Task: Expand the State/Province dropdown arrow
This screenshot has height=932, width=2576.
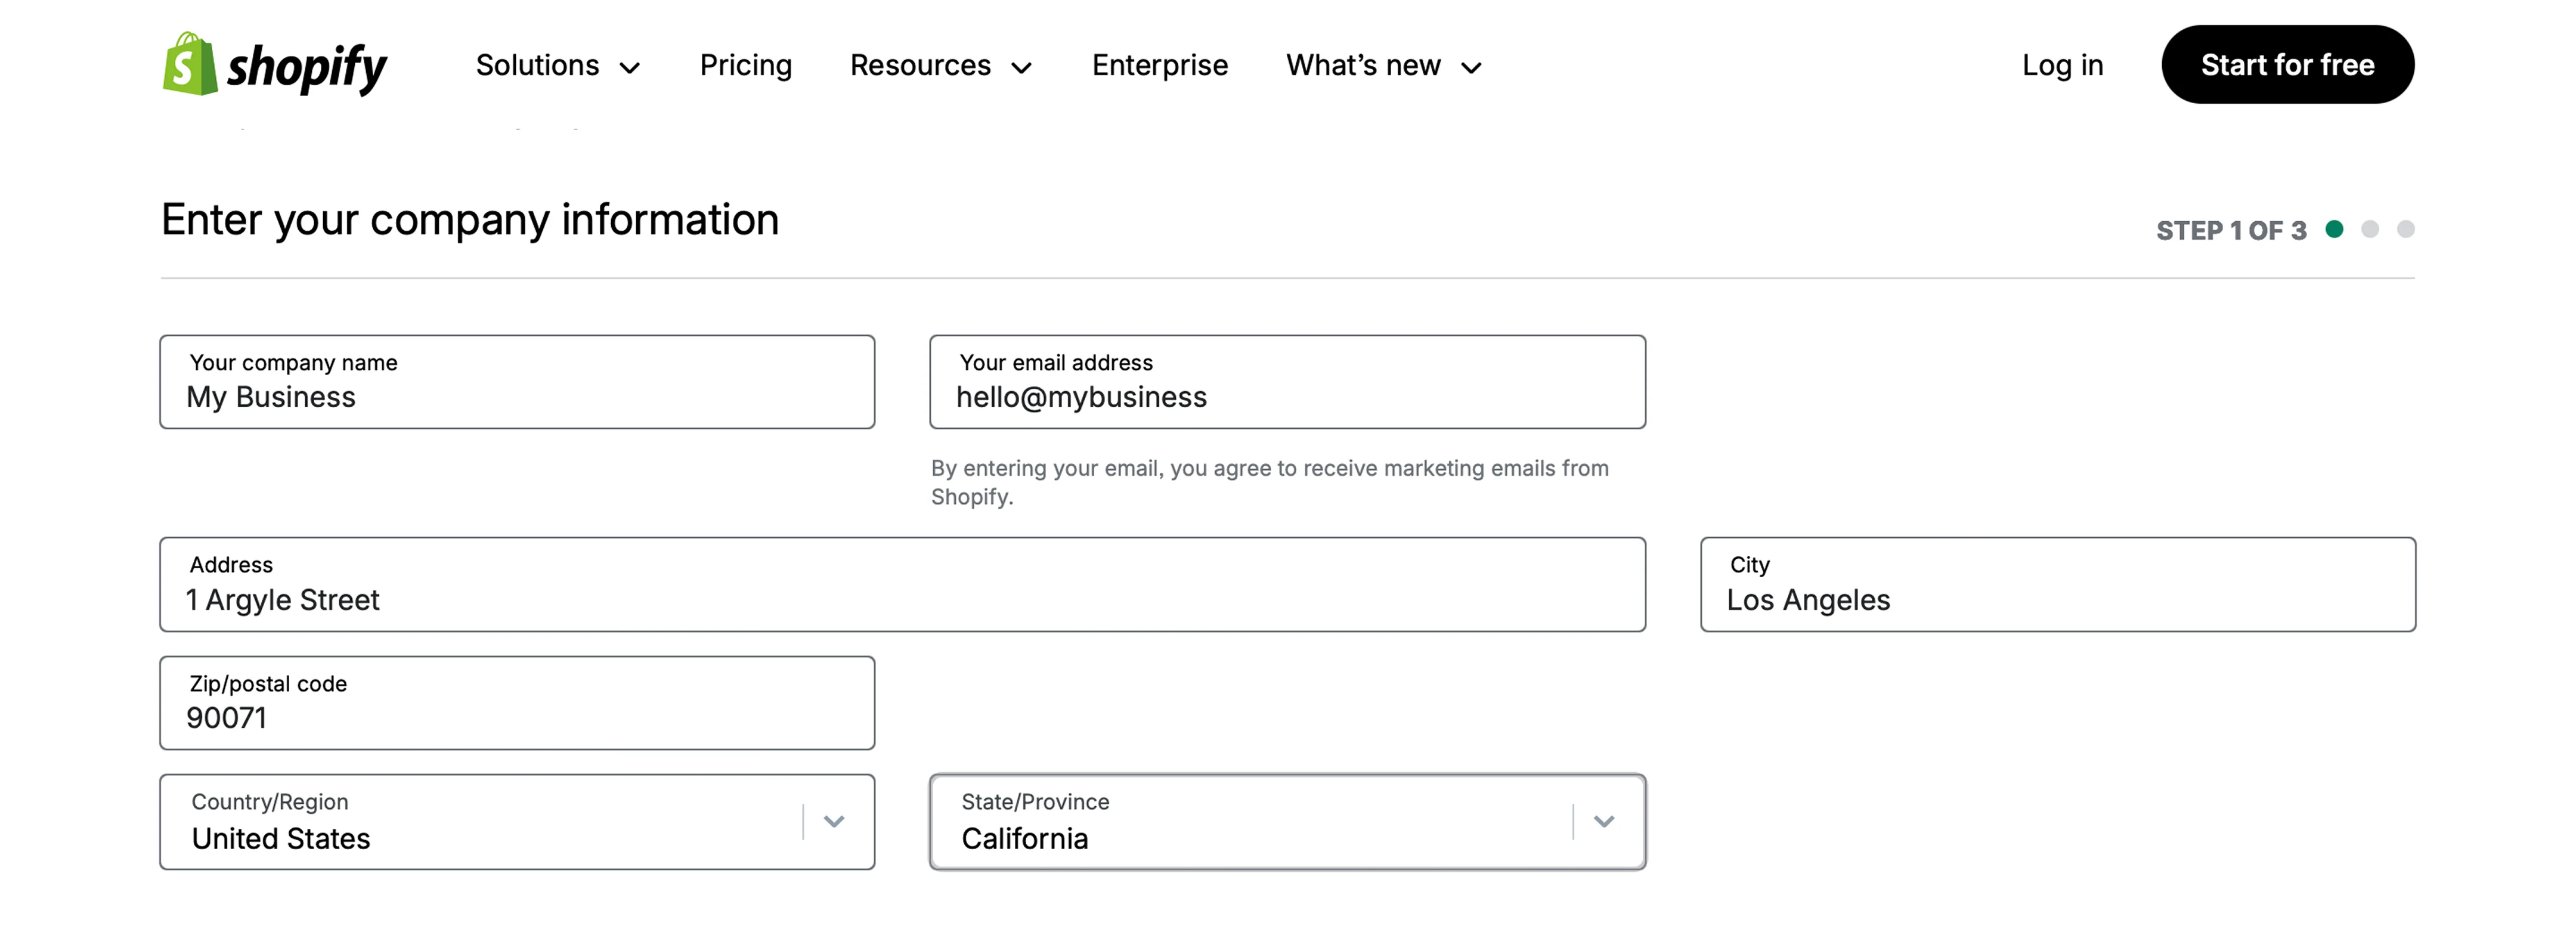Action: (x=1604, y=822)
